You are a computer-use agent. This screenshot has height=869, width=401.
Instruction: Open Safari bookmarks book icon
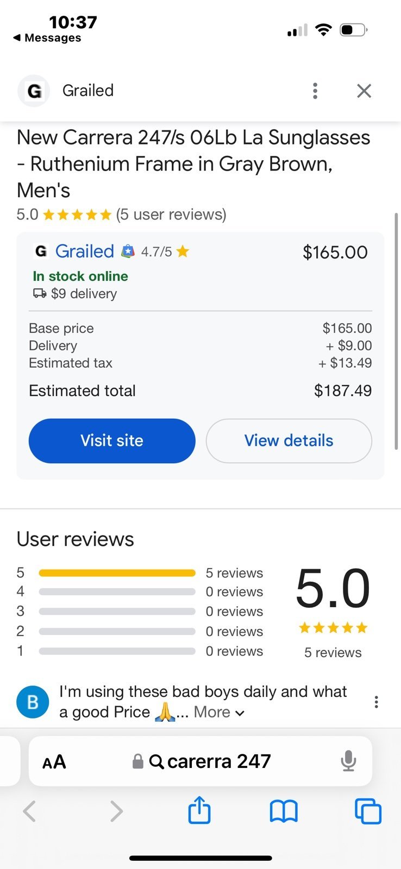(x=284, y=811)
